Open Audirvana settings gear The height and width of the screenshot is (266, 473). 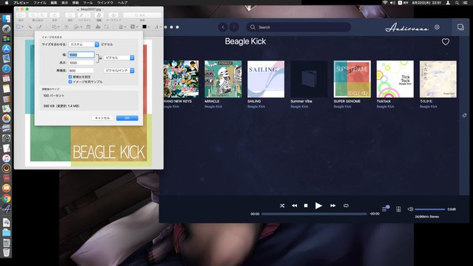pyautogui.click(x=437, y=27)
